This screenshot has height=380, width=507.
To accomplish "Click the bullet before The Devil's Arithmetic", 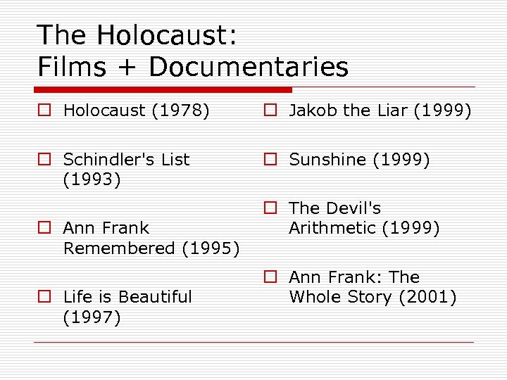I will click(x=270, y=208).
